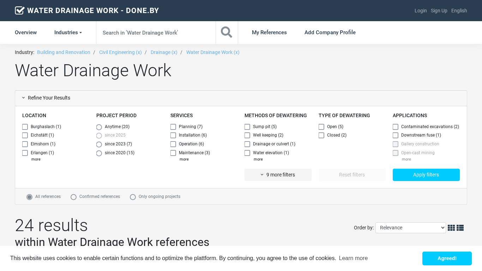Click the Done.by checkmark logo icon
The width and height of the screenshot is (482, 271).
coord(20,11)
